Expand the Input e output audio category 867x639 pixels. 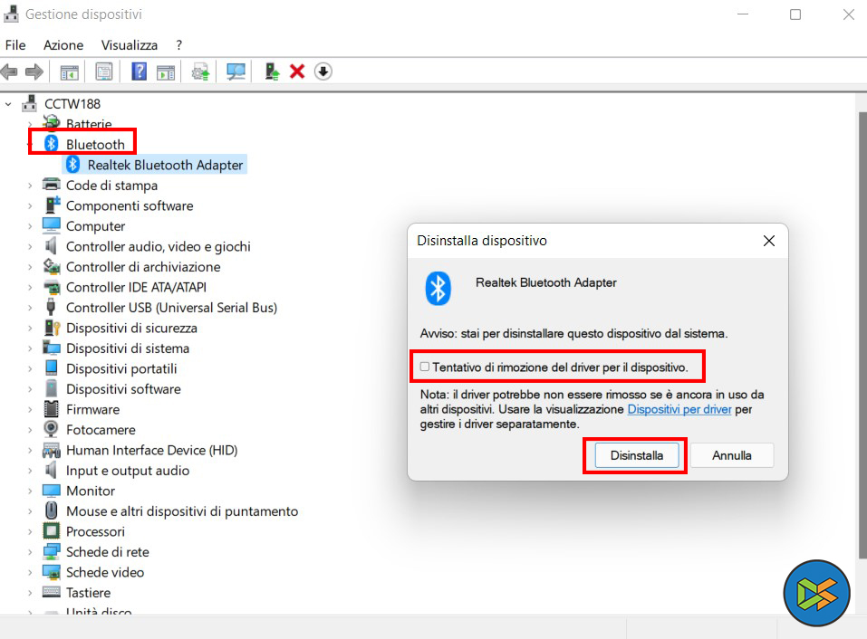pos(30,470)
